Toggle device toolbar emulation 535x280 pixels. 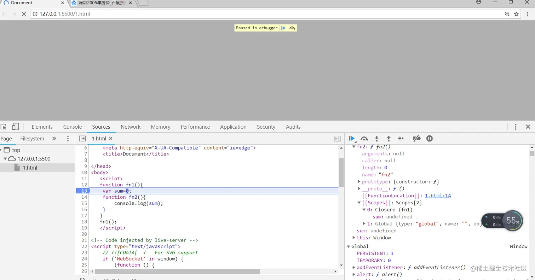click(15, 127)
